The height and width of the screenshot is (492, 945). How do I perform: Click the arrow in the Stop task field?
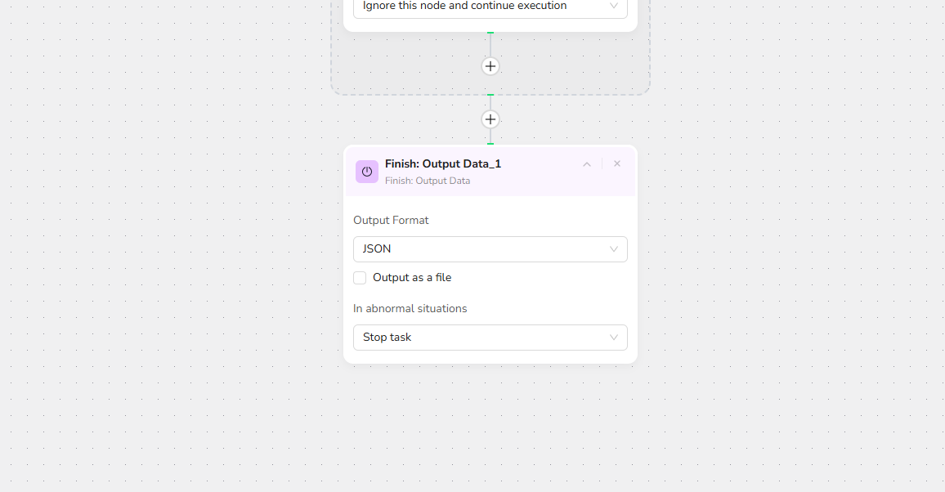click(x=614, y=338)
